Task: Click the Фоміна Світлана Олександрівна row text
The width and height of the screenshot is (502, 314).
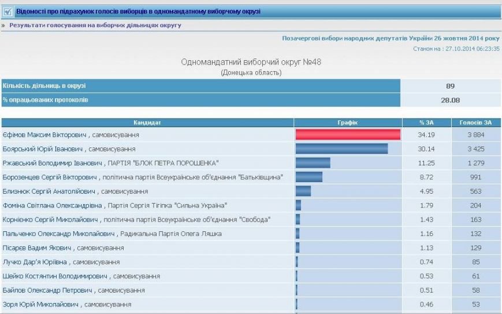Action: (115, 205)
